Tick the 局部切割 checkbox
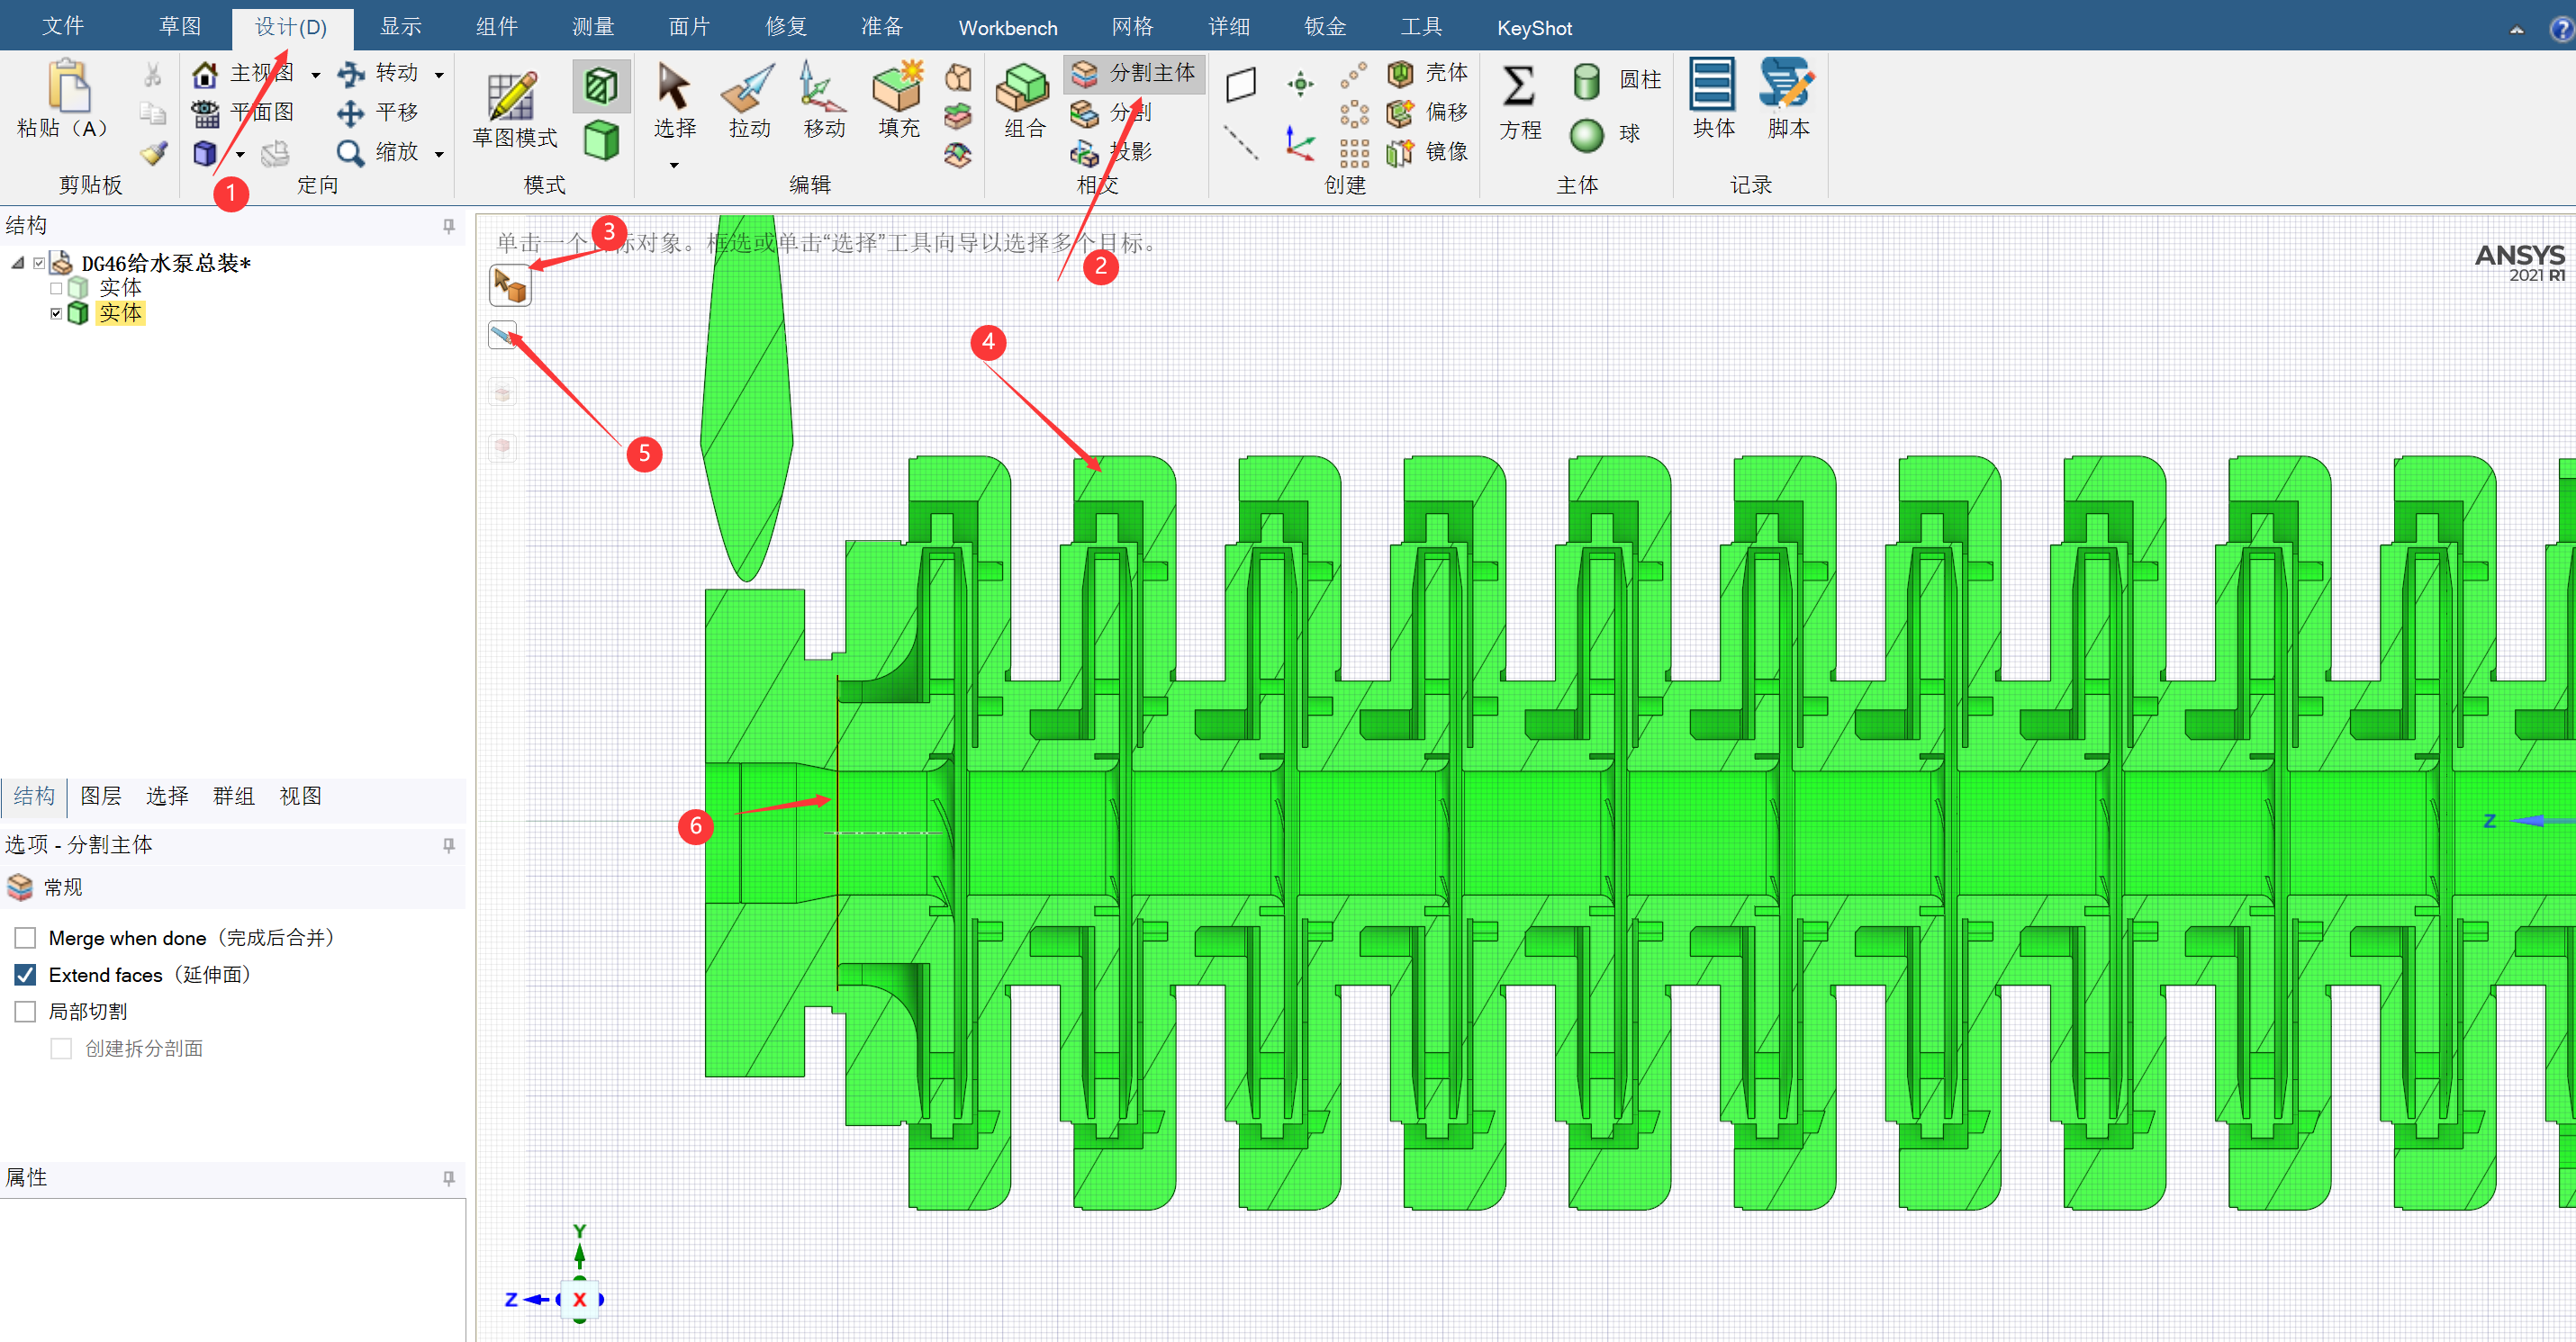Screen dimensions: 2576x1342 tap(26, 1012)
